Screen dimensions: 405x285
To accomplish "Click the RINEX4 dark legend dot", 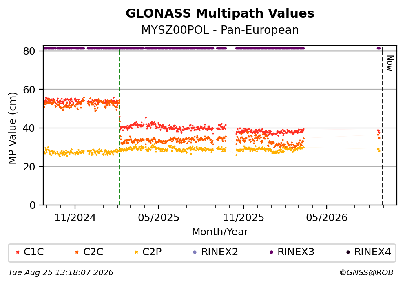I will pos(348,252).
